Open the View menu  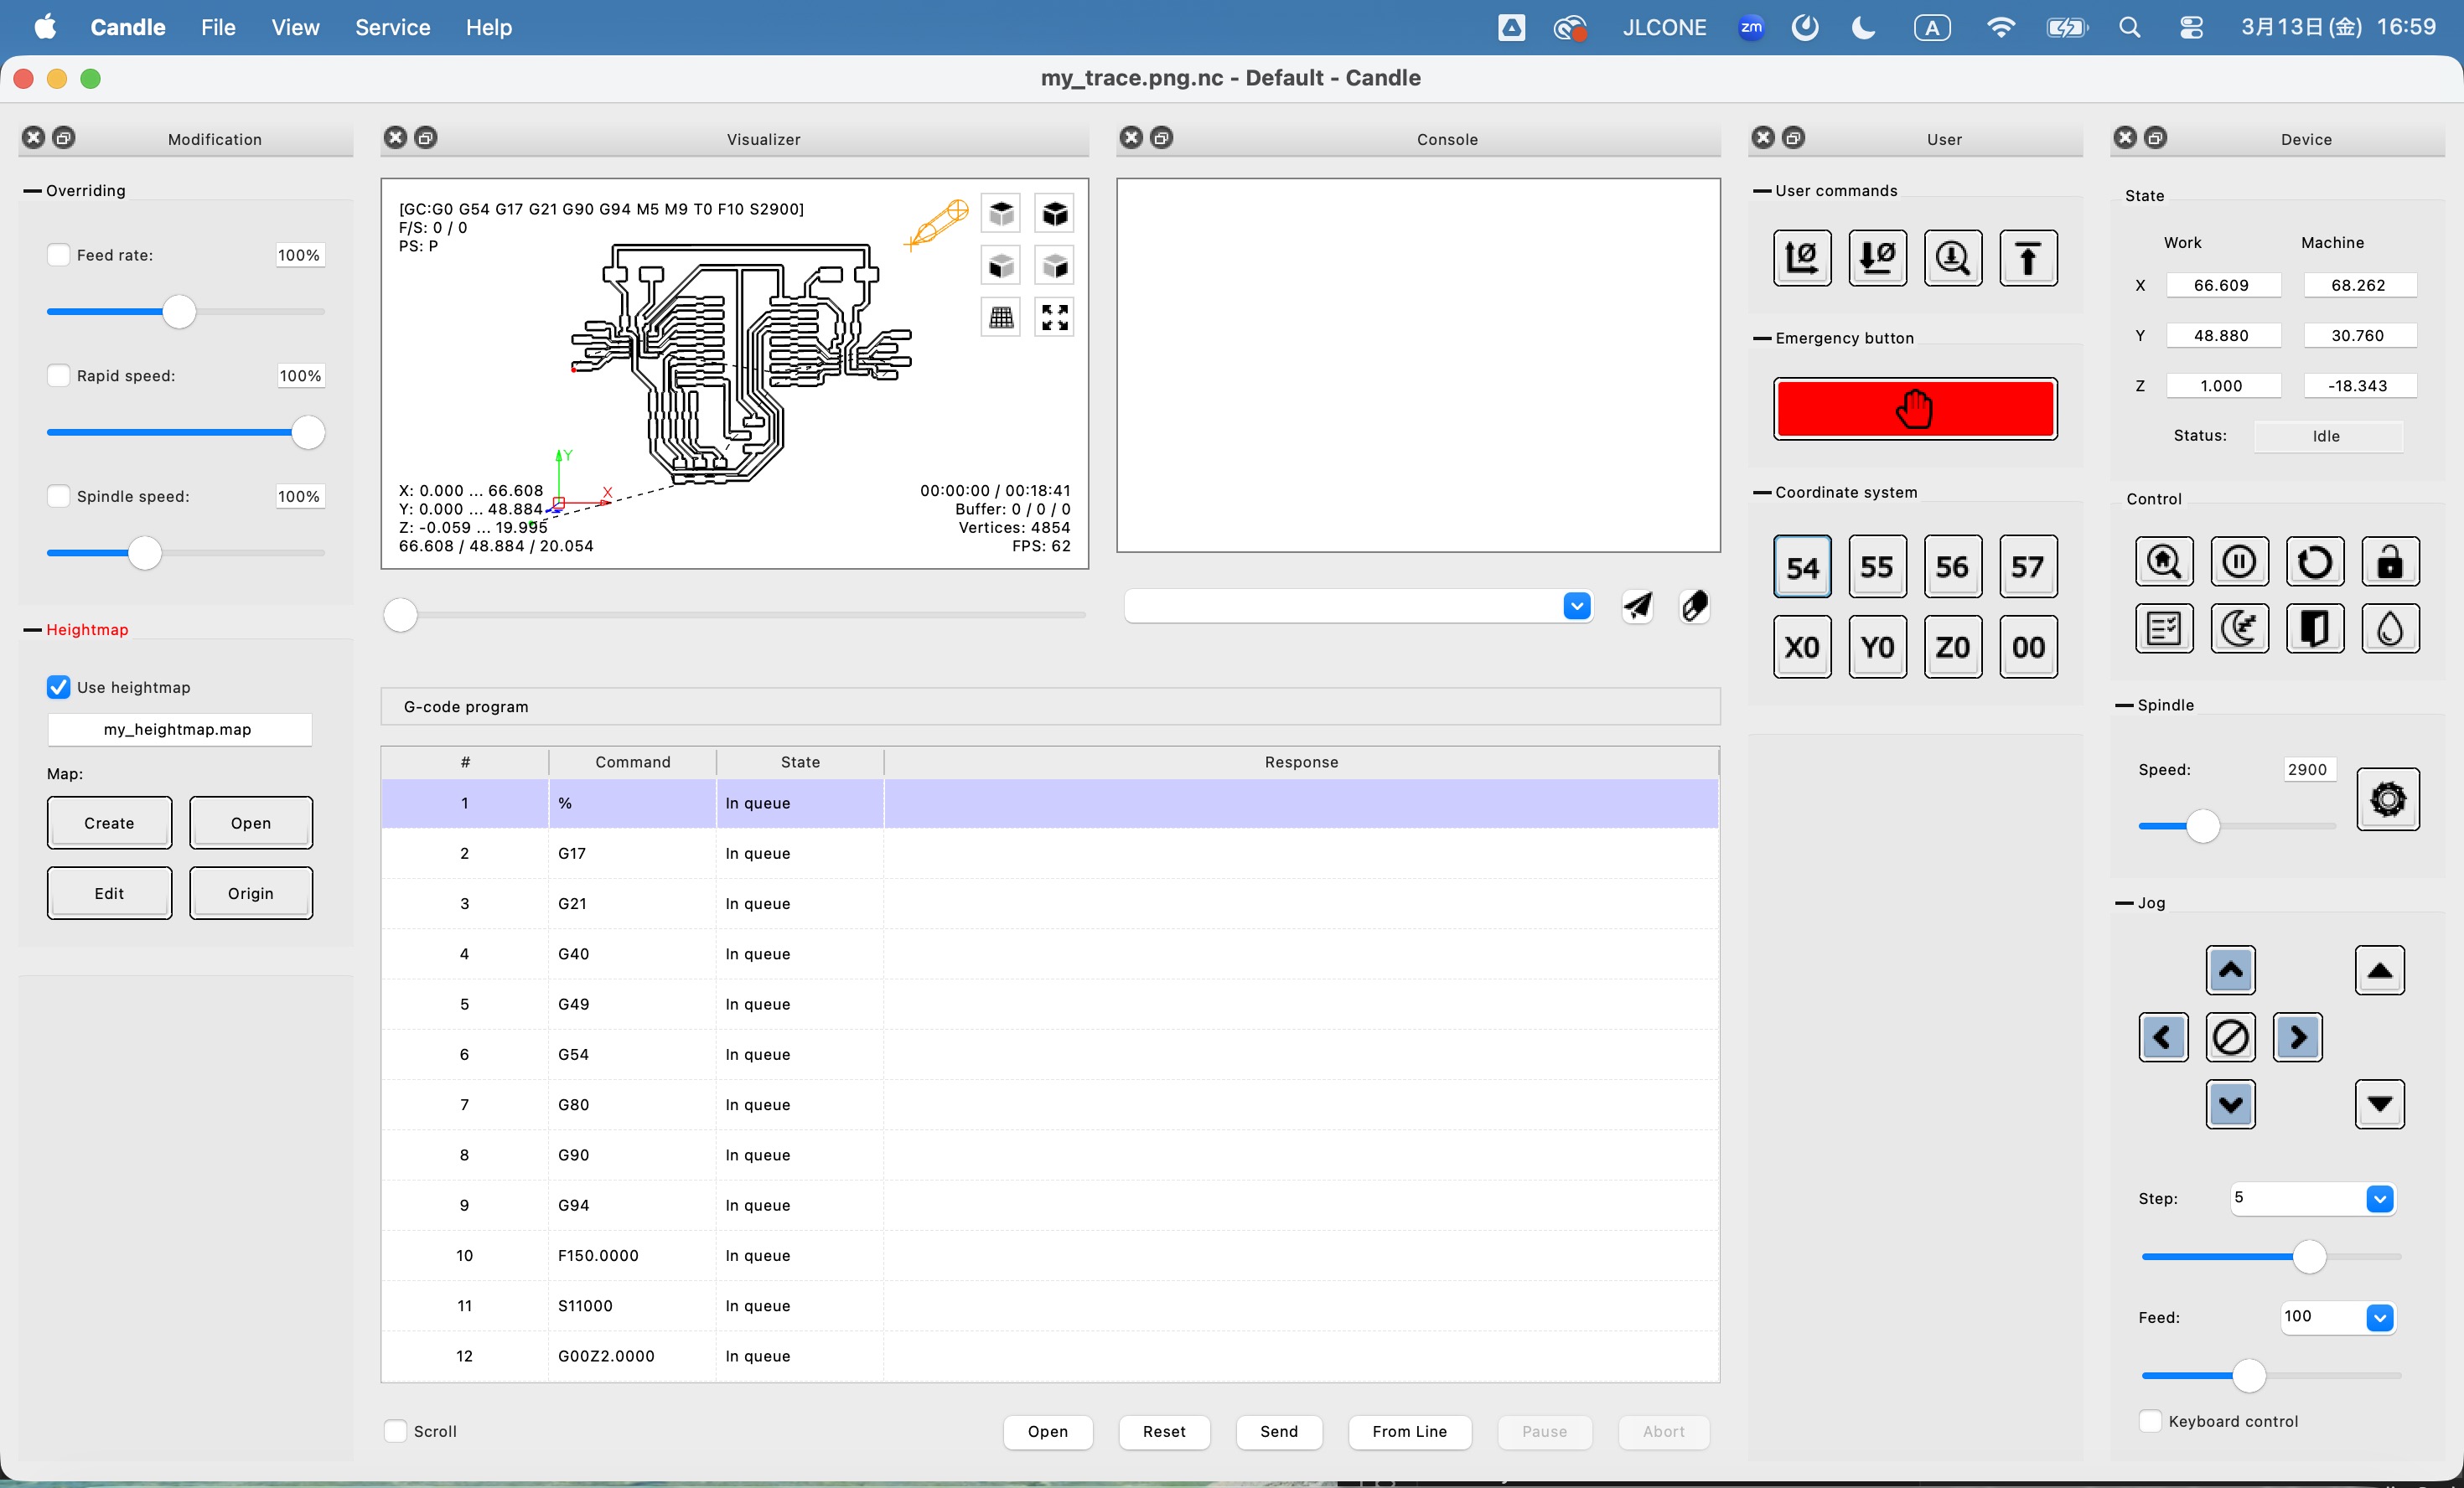pos(294,27)
